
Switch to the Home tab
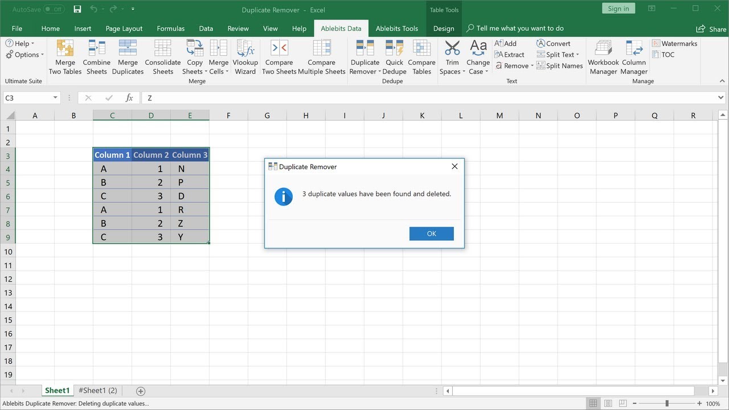[50, 28]
